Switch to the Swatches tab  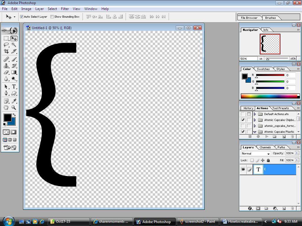[x=263, y=69]
